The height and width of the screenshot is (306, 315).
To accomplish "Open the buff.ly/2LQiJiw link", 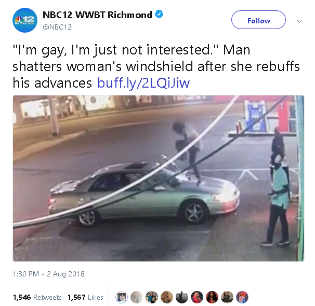I will tap(143, 83).
